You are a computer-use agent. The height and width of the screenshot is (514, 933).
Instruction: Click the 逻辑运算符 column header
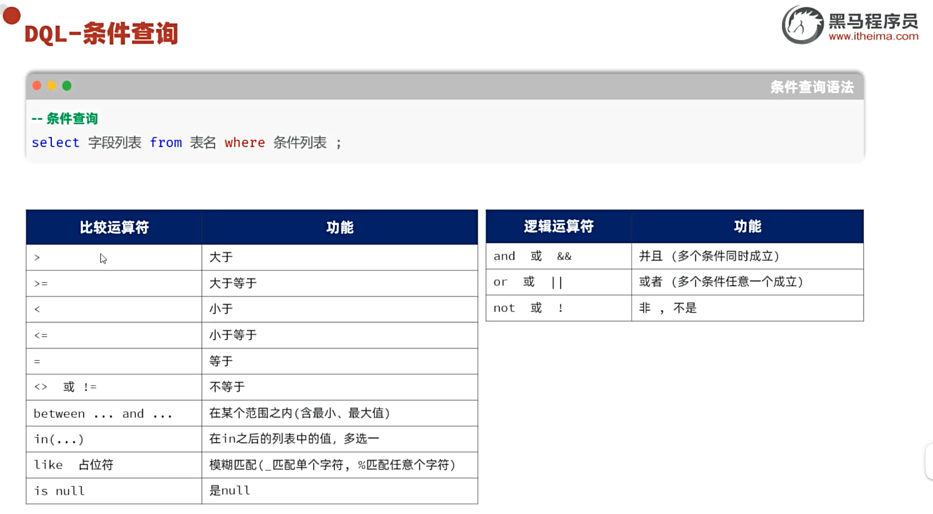tap(558, 226)
